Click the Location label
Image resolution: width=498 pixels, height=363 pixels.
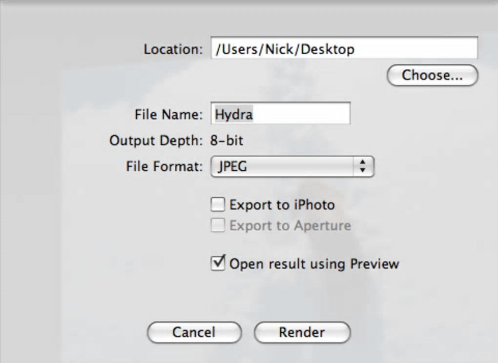[172, 49]
